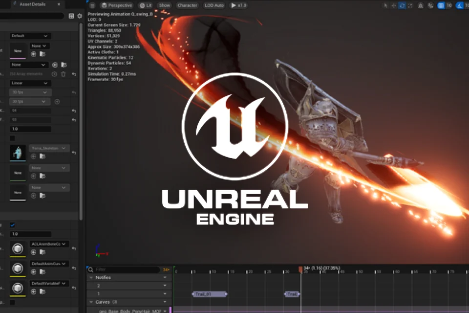Screen dimensions: 469x313
Task: Toggle rotation angle snapping in viewport toolbar
Action: tap(459, 5)
